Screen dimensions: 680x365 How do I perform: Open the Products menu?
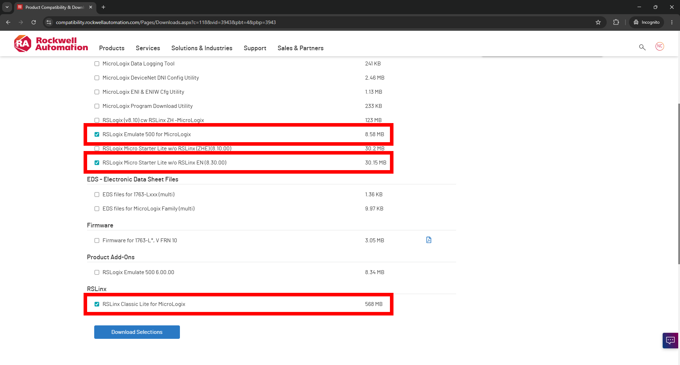[x=112, y=48]
